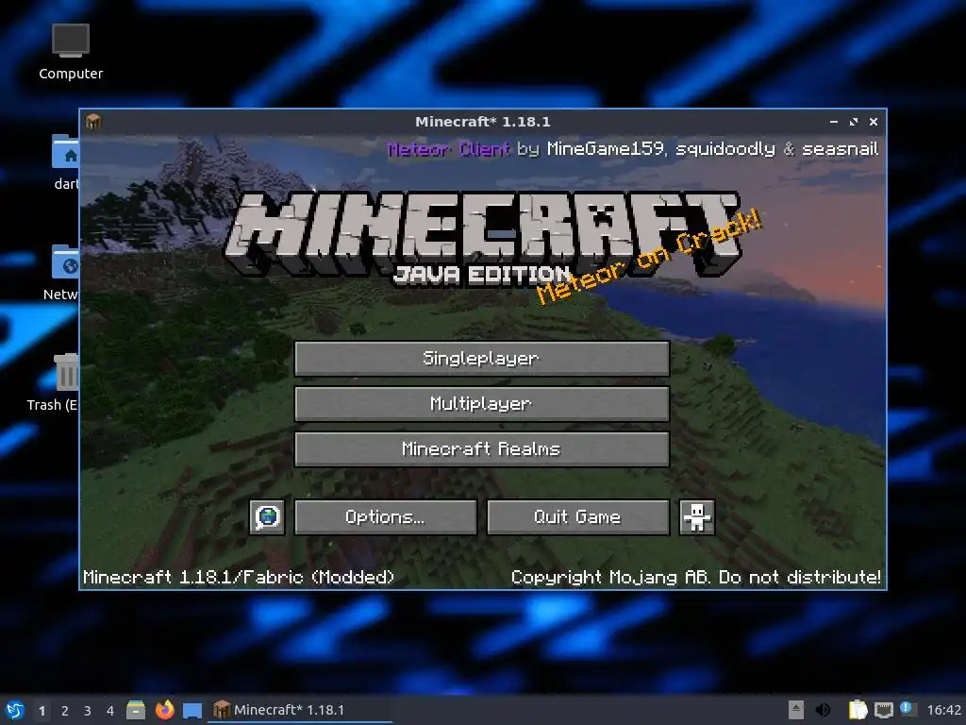Open the Singleplayer menu

[x=482, y=358]
